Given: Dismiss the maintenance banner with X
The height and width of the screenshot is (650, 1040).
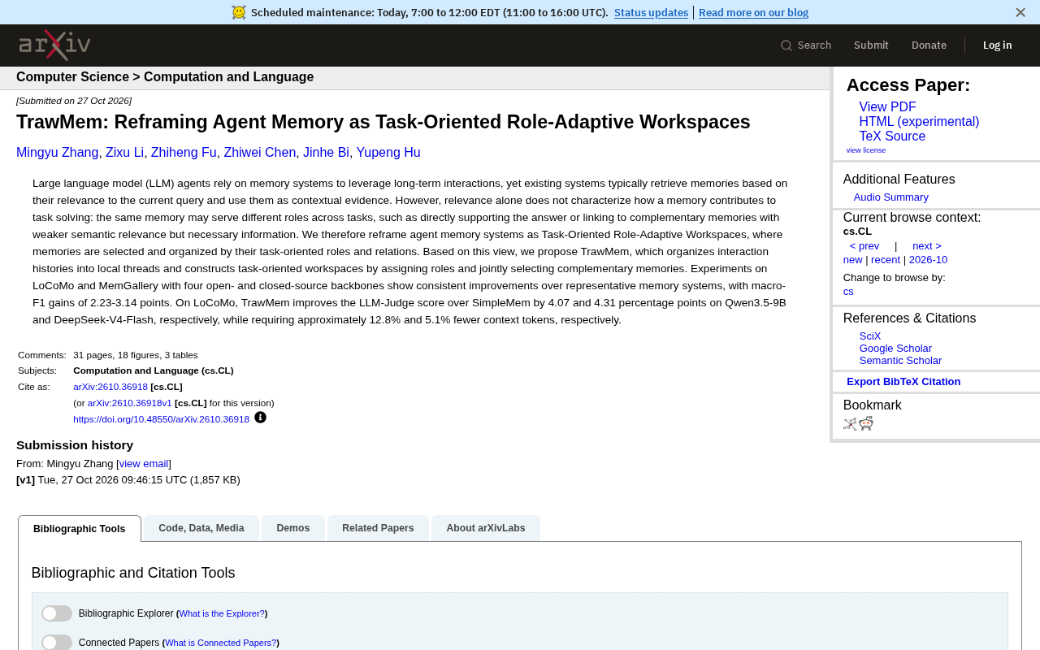Looking at the screenshot, I should 1020,12.
